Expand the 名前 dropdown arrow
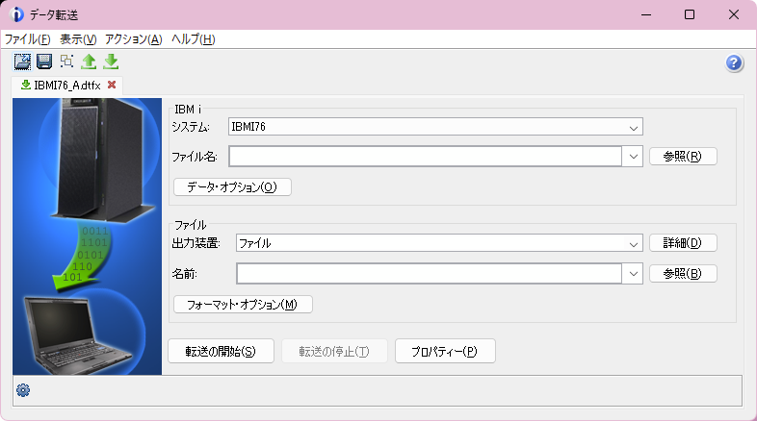Viewport: 757px width, 421px height. pos(633,274)
